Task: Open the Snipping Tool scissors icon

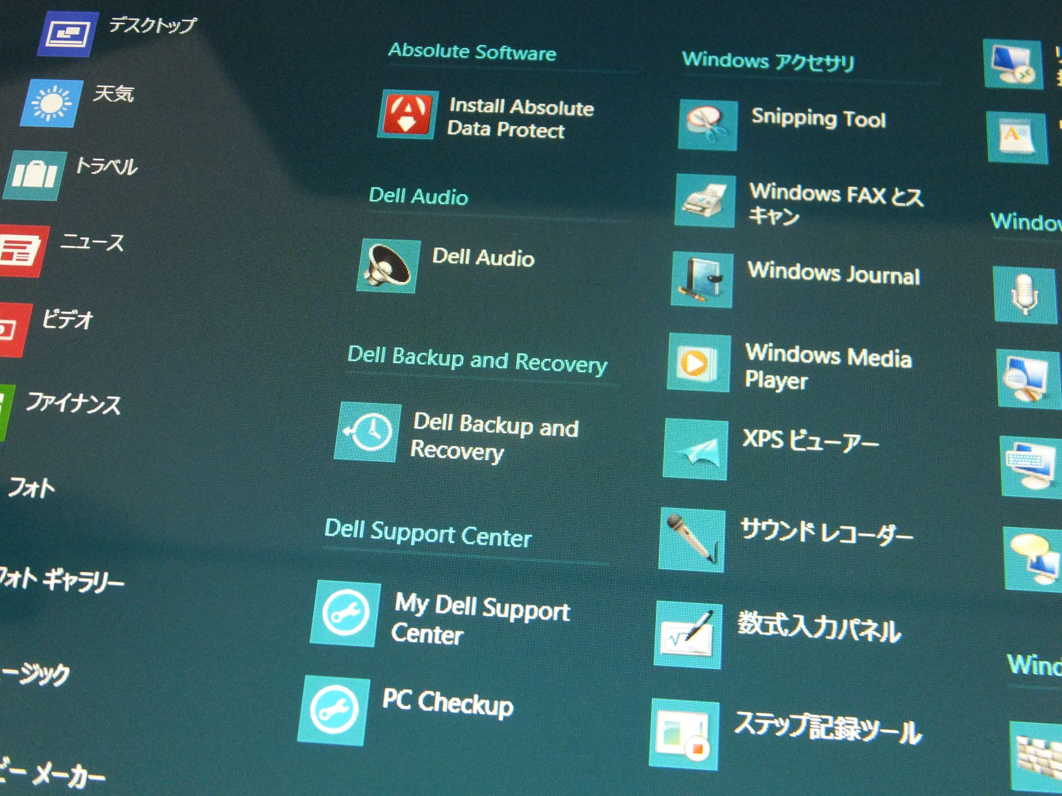Action: pos(708,125)
